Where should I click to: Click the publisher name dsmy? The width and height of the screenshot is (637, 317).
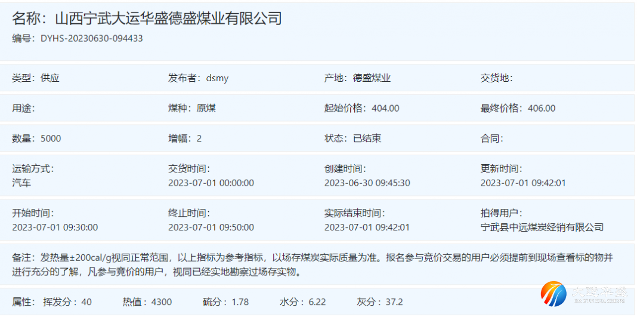(x=217, y=78)
